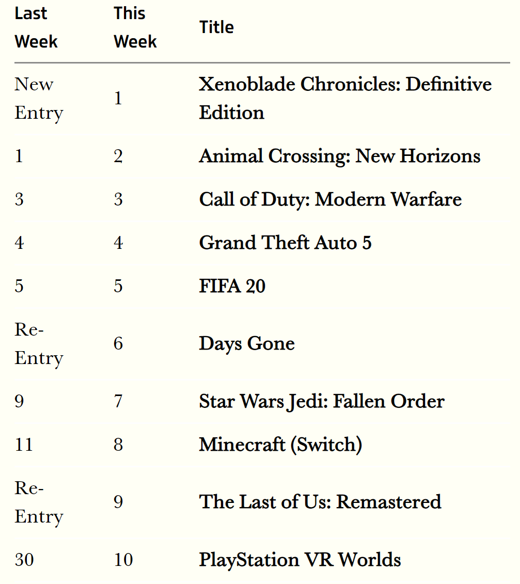
Task: Click The Last of Us: Remastered
Action: click(320, 502)
